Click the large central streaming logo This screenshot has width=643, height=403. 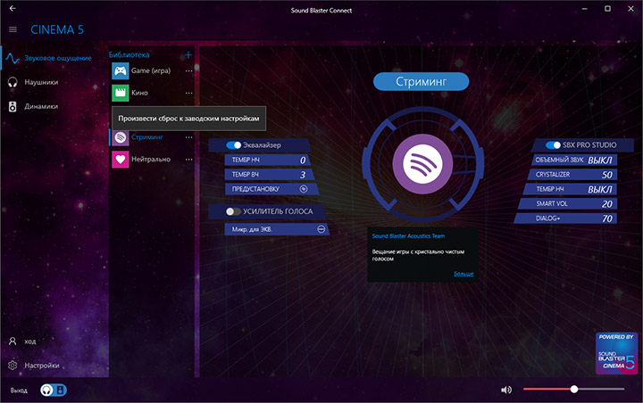pyautogui.click(x=422, y=164)
